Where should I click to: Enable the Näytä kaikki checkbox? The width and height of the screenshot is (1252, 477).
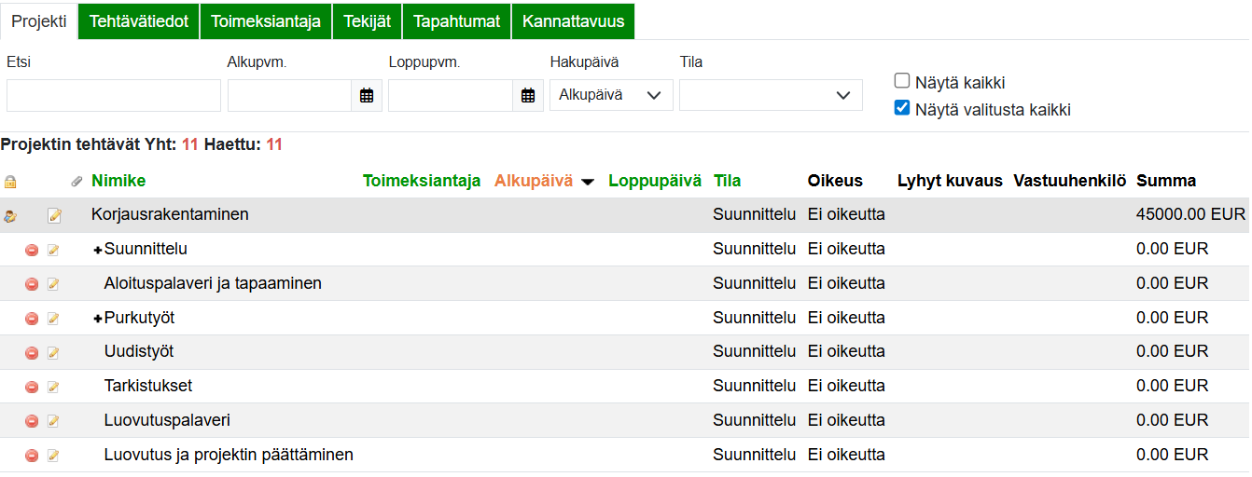click(902, 81)
